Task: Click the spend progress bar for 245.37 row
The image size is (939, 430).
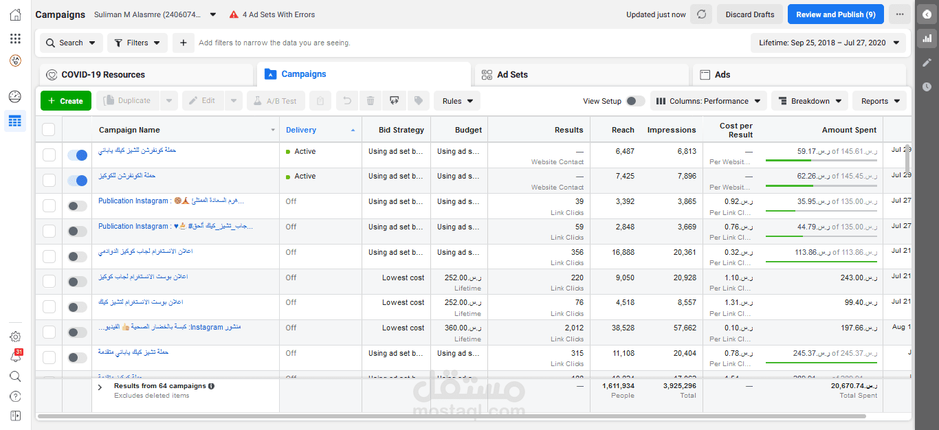Action: [821, 363]
